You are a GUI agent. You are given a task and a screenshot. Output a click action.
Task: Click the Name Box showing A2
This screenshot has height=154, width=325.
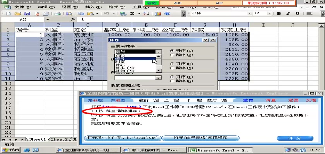pyautogui.click(x=22, y=19)
